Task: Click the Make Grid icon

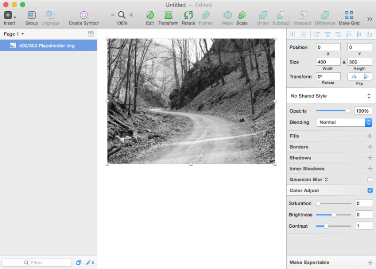Action: click(x=349, y=15)
